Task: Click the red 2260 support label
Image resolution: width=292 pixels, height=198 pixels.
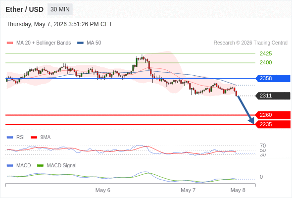Action: tap(273, 115)
